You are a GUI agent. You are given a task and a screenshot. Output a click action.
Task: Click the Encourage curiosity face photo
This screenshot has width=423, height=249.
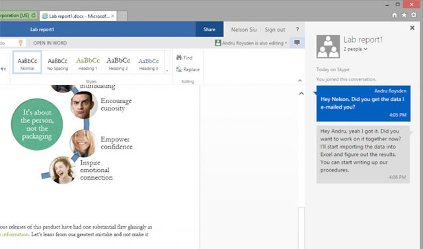pos(84,105)
